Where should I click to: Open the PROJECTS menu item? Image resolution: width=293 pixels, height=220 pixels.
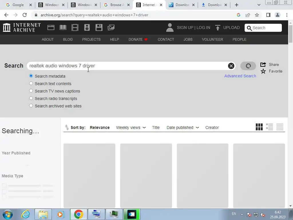click(91, 40)
